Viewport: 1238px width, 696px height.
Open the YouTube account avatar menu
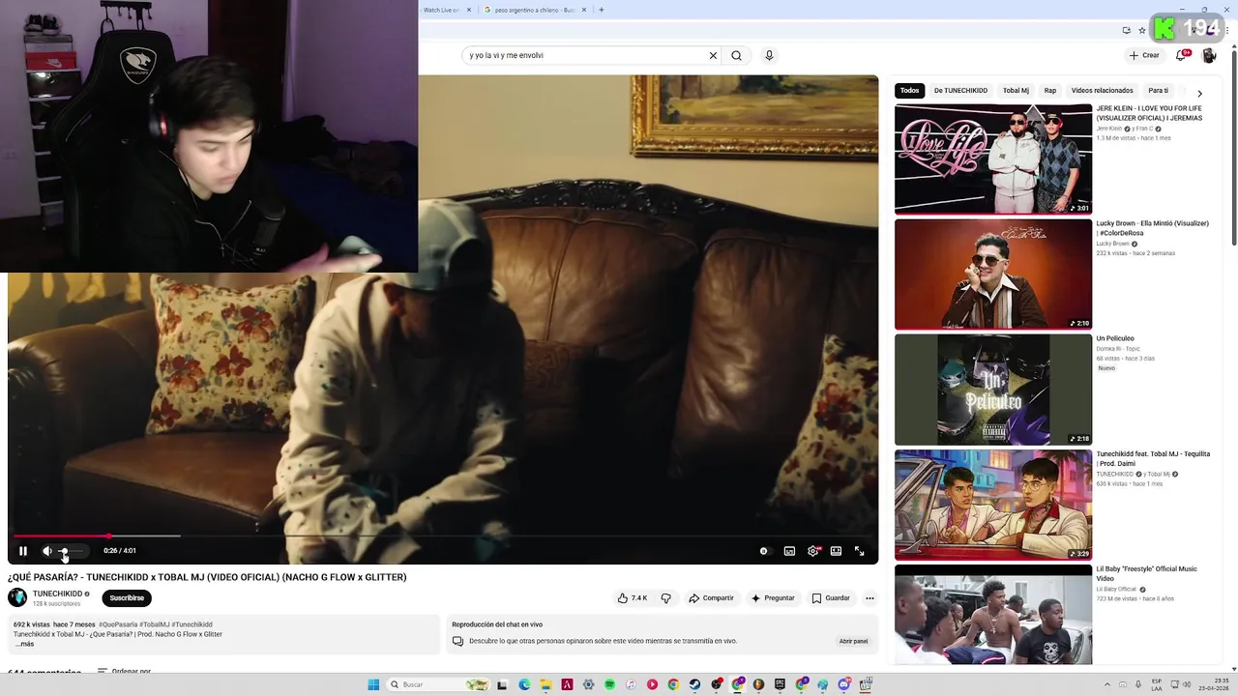(1209, 55)
